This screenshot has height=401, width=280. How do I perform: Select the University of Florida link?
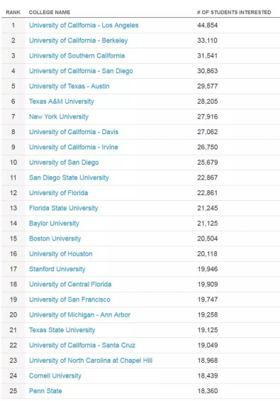pos(58,193)
